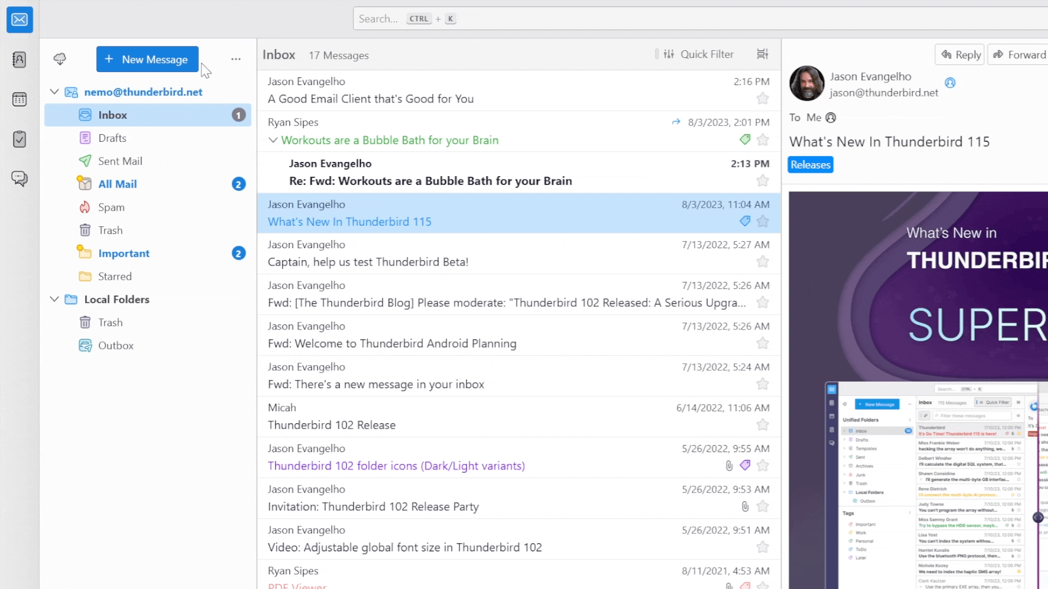1048x589 pixels.
Task: Collapse the nemo@thunderbird.net account
Action: (54, 92)
